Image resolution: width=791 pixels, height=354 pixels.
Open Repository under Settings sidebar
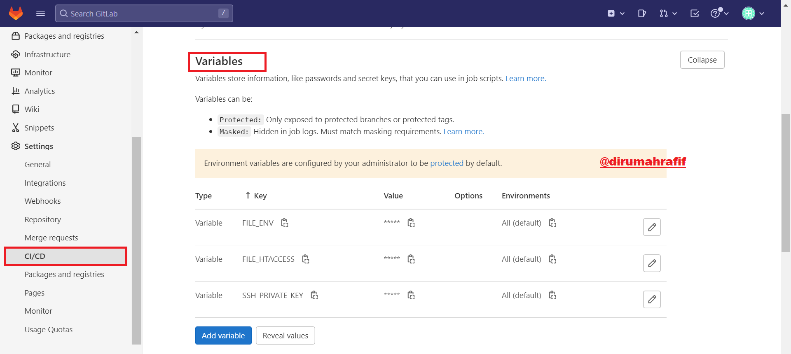pyautogui.click(x=43, y=219)
